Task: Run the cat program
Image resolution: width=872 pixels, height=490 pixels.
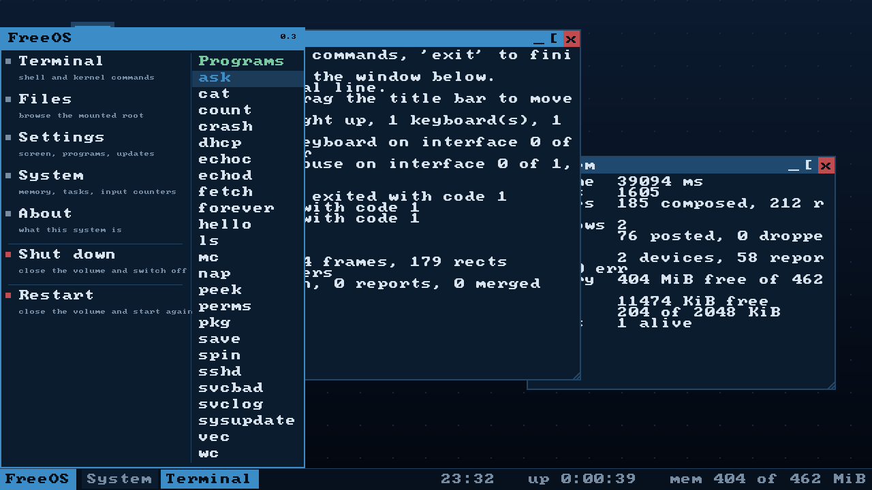Action: point(248,95)
